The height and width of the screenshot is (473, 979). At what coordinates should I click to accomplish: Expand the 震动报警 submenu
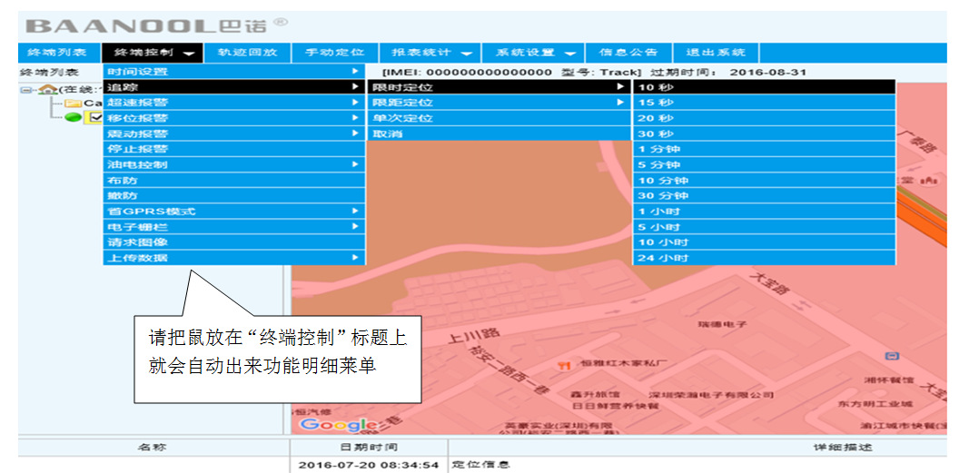coord(234,133)
